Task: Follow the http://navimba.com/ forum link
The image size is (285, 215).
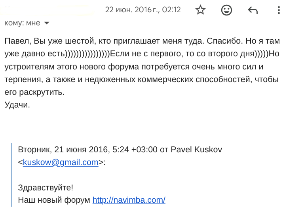Action: [129, 200]
